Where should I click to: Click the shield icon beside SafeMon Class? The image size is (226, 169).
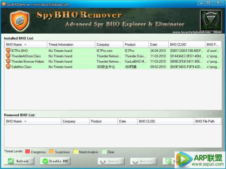8,67
